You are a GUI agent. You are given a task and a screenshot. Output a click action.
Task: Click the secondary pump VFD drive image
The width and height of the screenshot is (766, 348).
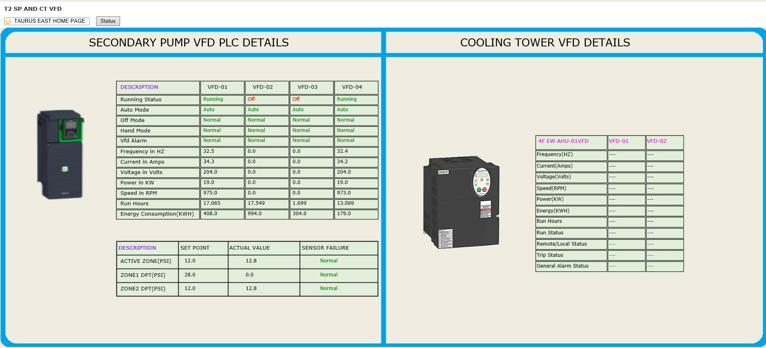(x=61, y=154)
